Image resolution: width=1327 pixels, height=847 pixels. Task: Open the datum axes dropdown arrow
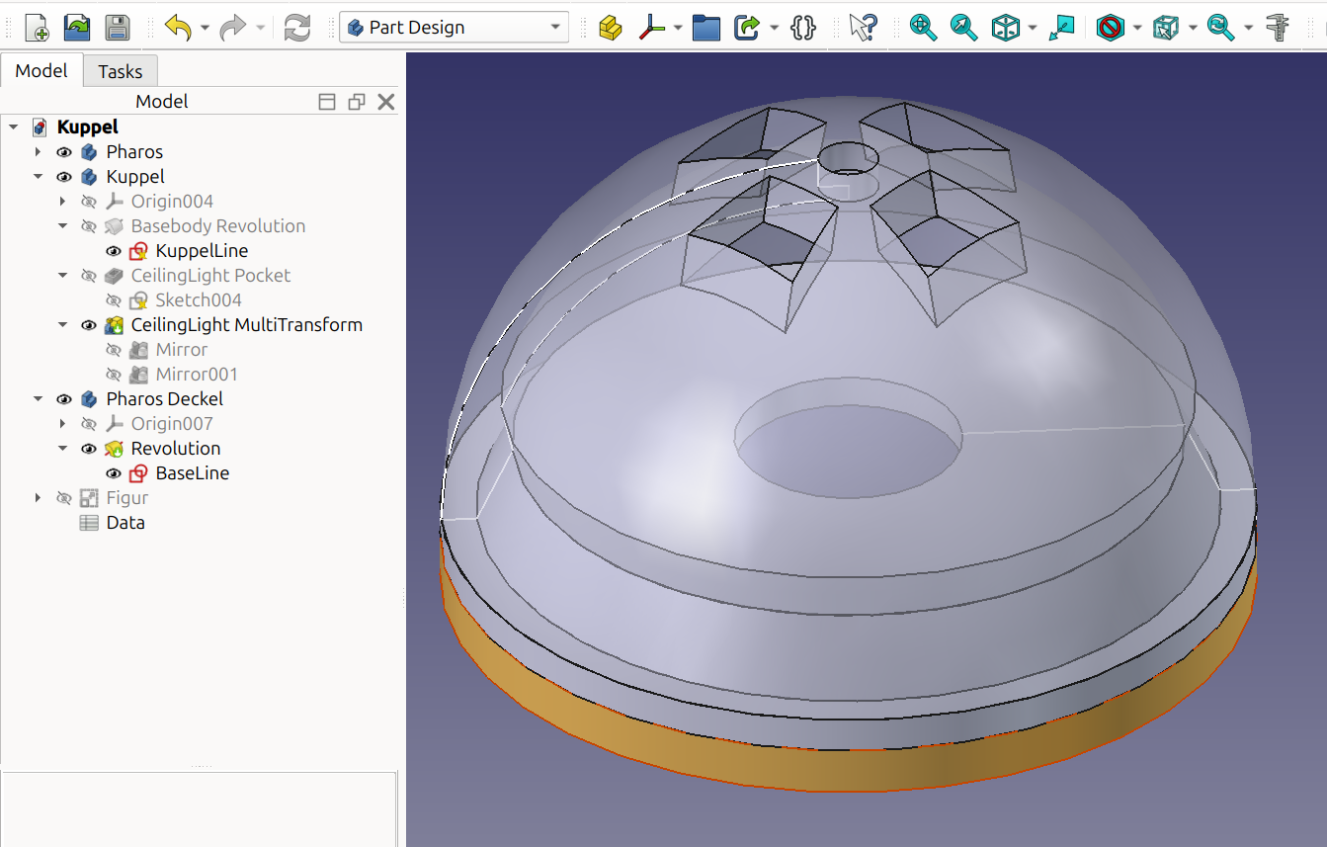click(678, 28)
